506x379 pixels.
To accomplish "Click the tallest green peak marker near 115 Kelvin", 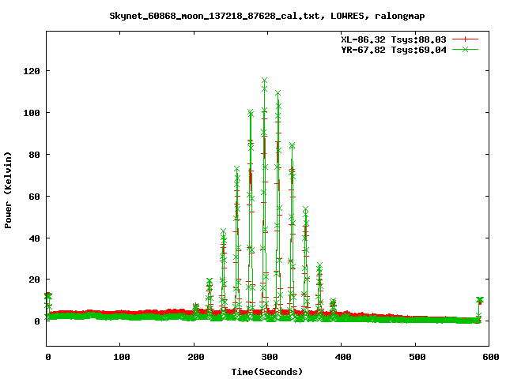I will coord(265,81).
